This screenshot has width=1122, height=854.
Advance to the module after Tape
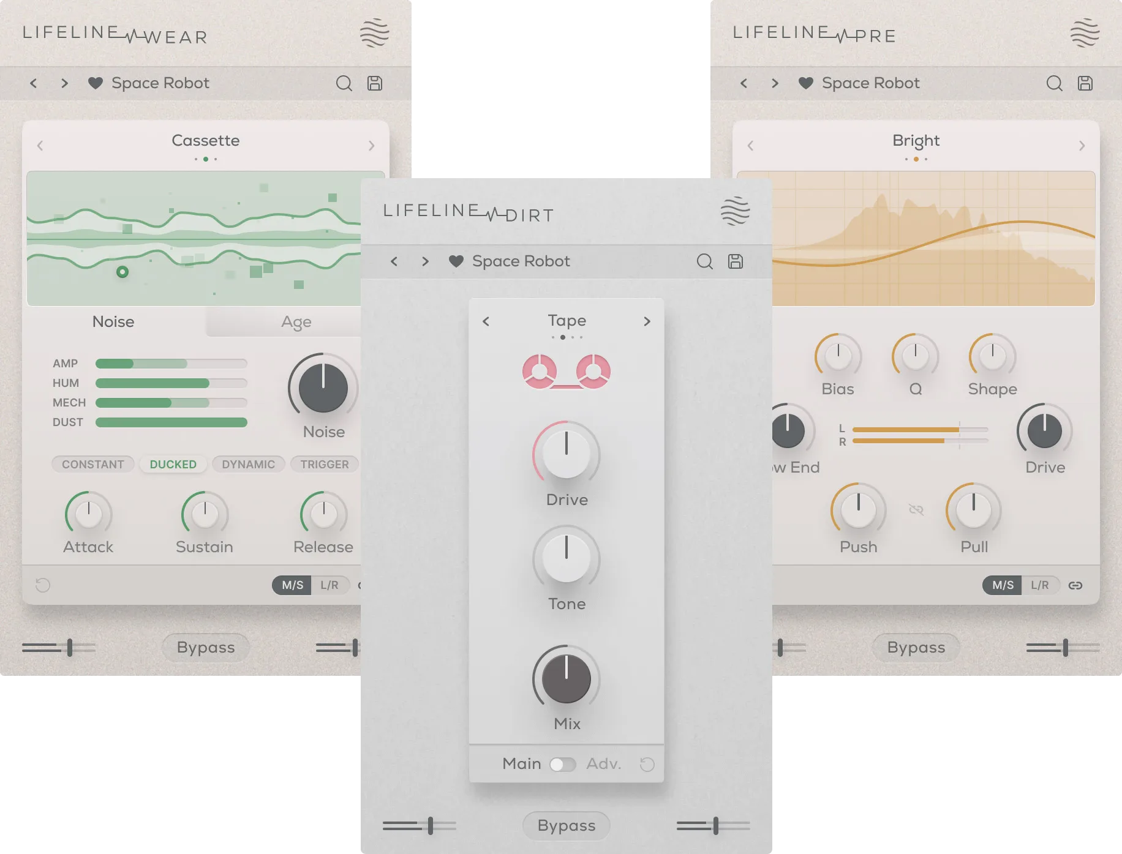pos(647,321)
